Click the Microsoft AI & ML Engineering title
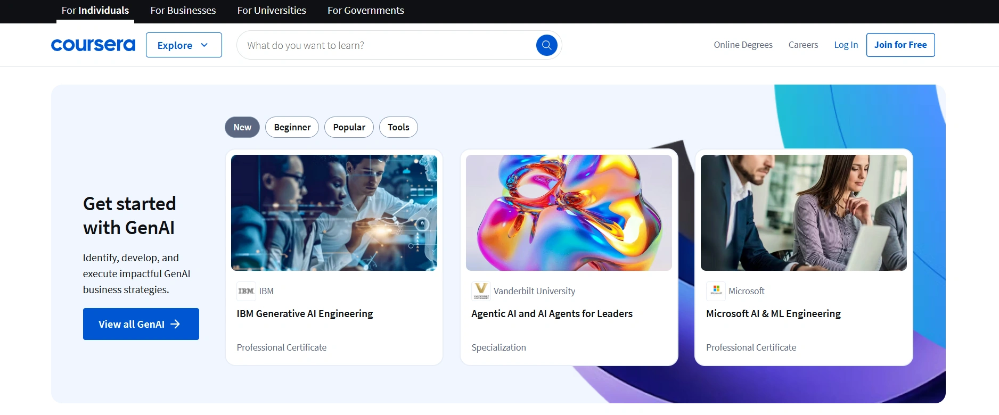 point(773,313)
